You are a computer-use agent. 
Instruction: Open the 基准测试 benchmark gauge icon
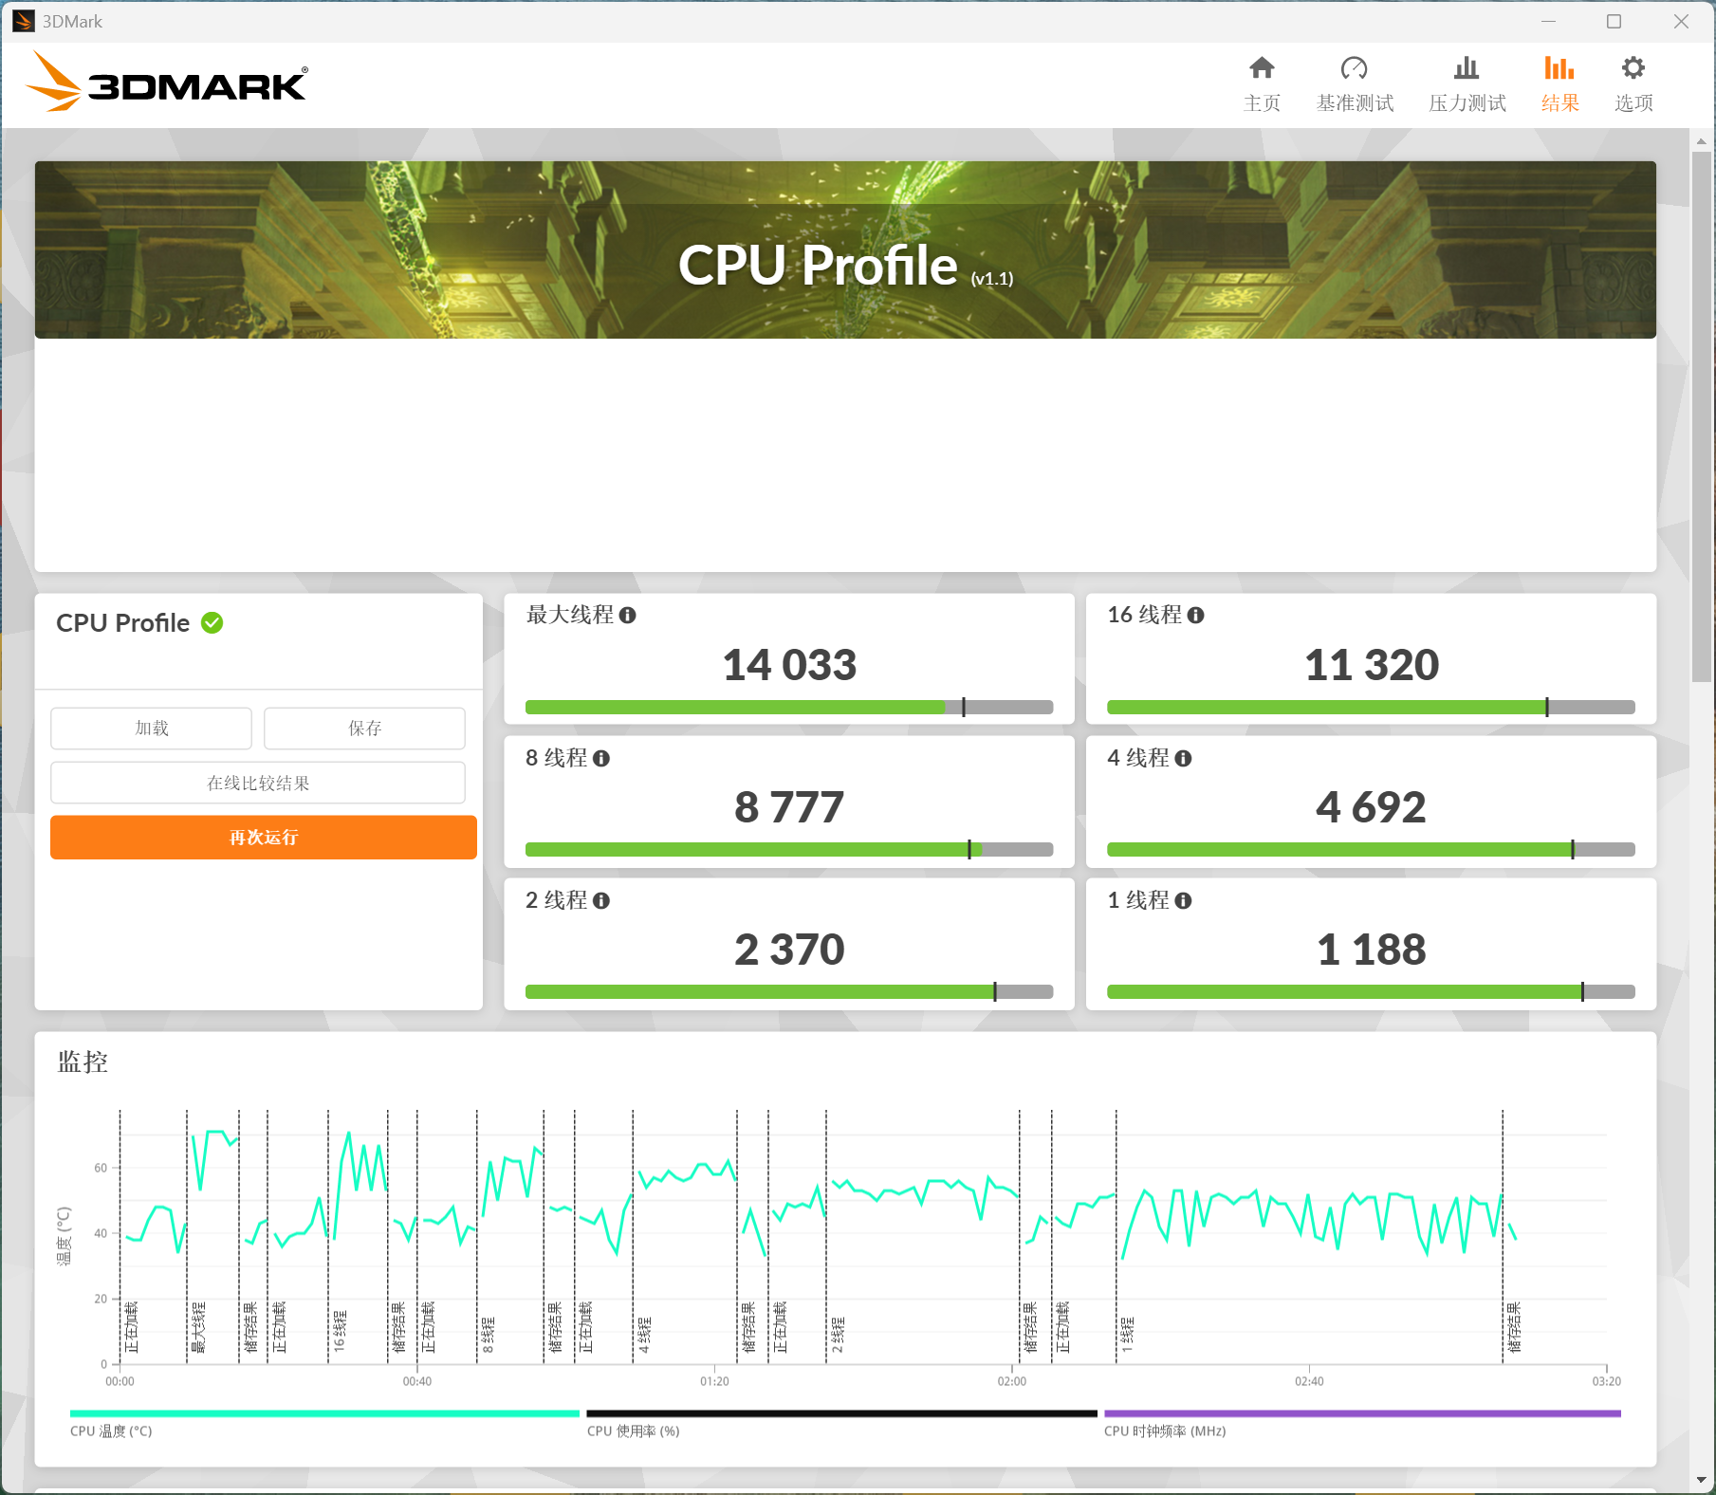[x=1355, y=68]
